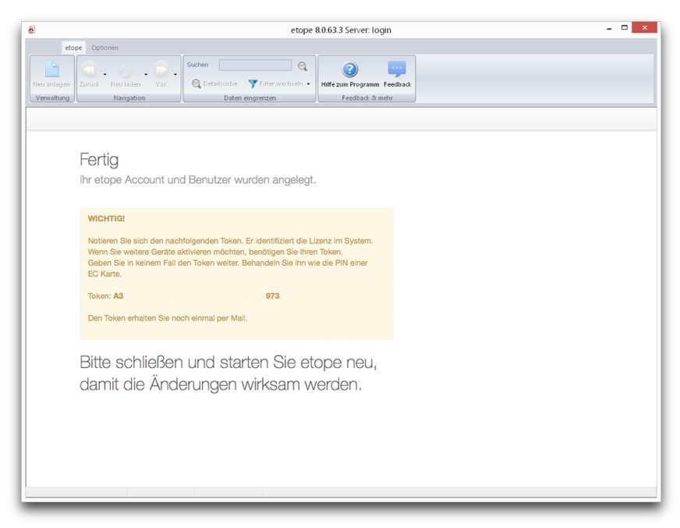Click the Feedback & mehr group label

tap(367, 98)
